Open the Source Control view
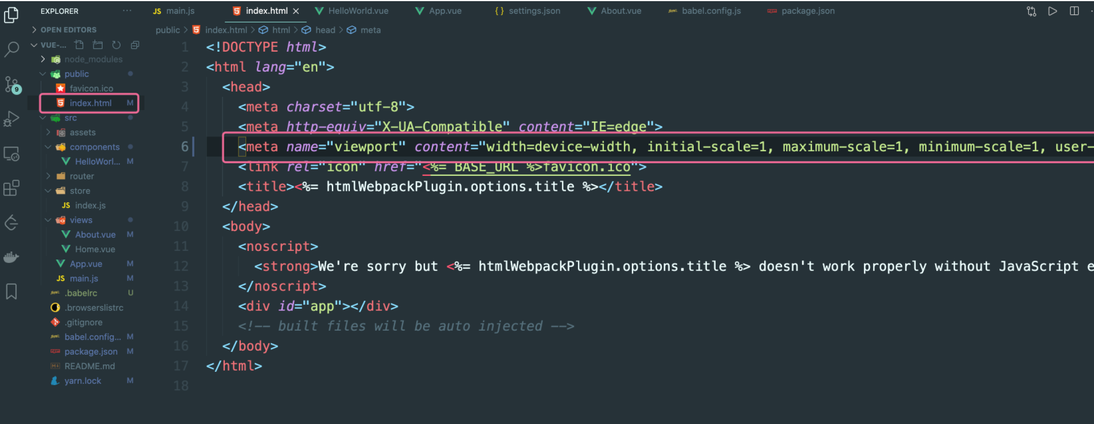This screenshot has width=1094, height=424. click(12, 85)
